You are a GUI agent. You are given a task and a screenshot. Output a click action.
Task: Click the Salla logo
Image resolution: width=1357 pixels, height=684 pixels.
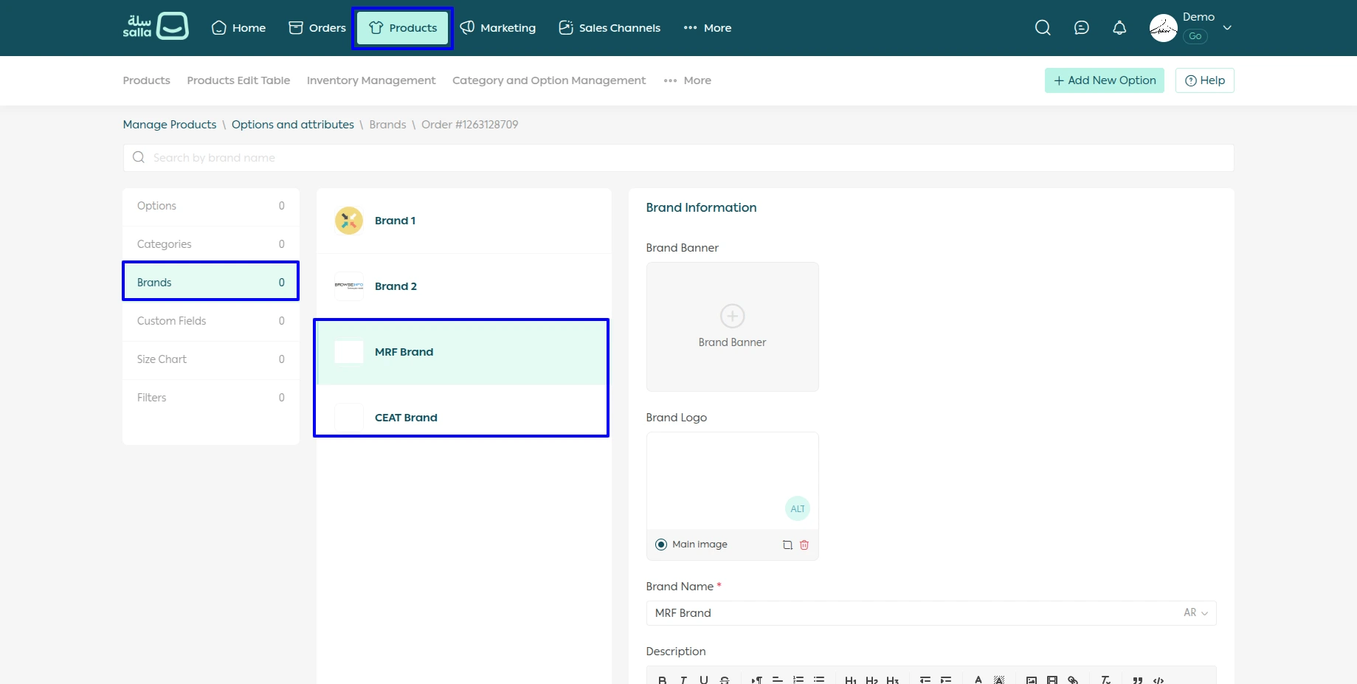coord(156,27)
